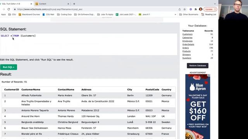This screenshot has height=139, width=248.
Task: Open the Extensions puzzle icon
Action: (x=196, y=9)
